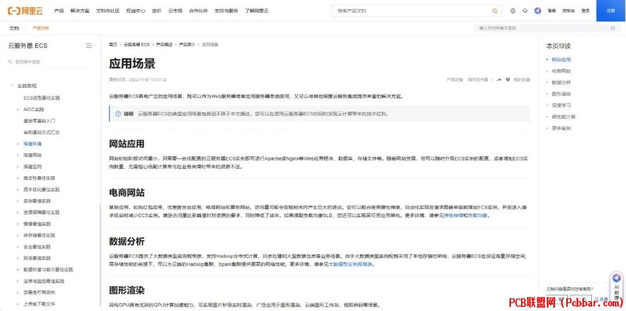The height and width of the screenshot is (311, 626).
Task: Jump to 数据分析 in page guide
Action: (x=561, y=83)
